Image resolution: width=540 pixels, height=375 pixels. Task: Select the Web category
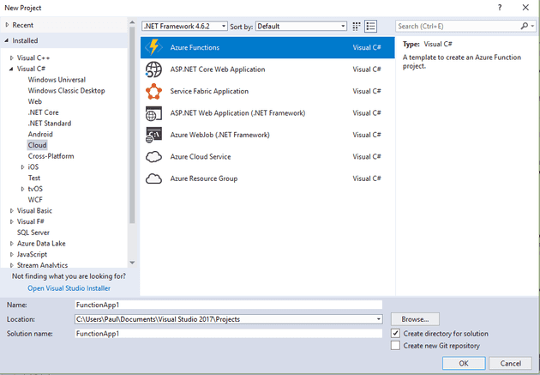pos(35,101)
